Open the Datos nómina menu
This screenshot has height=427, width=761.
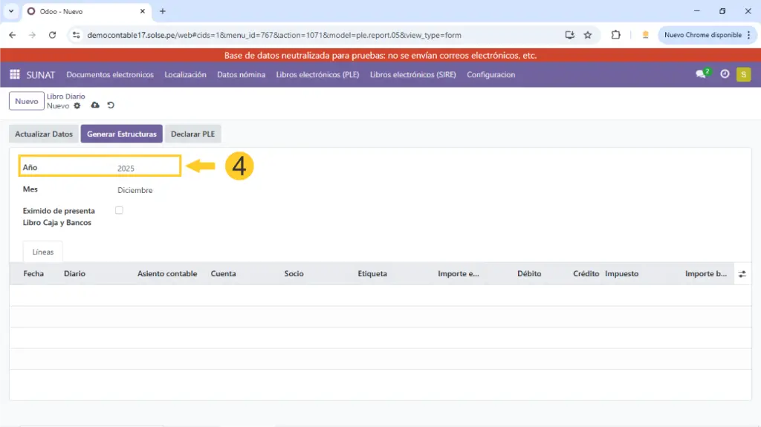(x=241, y=74)
